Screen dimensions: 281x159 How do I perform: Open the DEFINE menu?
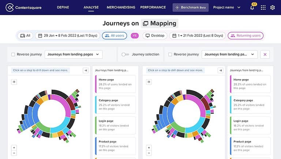63,7
